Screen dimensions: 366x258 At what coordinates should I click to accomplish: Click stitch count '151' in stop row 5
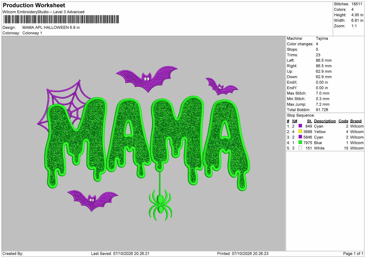click(x=309, y=148)
